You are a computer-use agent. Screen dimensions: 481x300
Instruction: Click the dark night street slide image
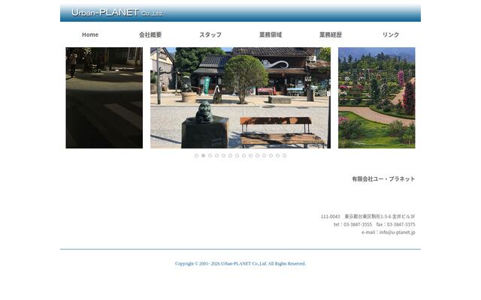pyautogui.click(x=104, y=98)
